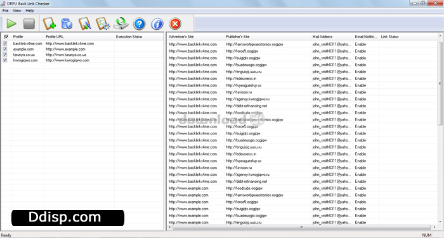Edit profile using pencil clipboard icon
The width and height of the screenshot is (444, 238).
pyautogui.click(x=85, y=23)
